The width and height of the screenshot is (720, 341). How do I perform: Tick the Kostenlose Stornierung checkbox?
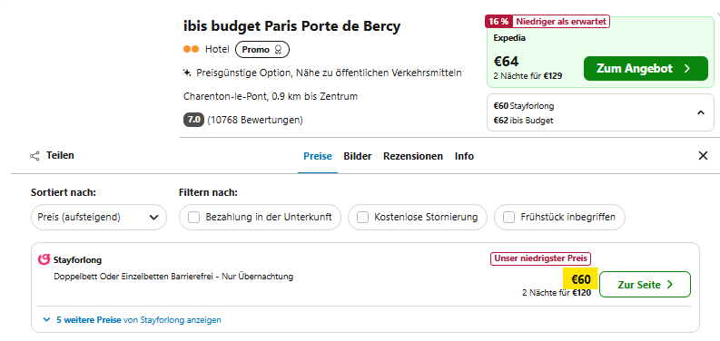(x=363, y=217)
